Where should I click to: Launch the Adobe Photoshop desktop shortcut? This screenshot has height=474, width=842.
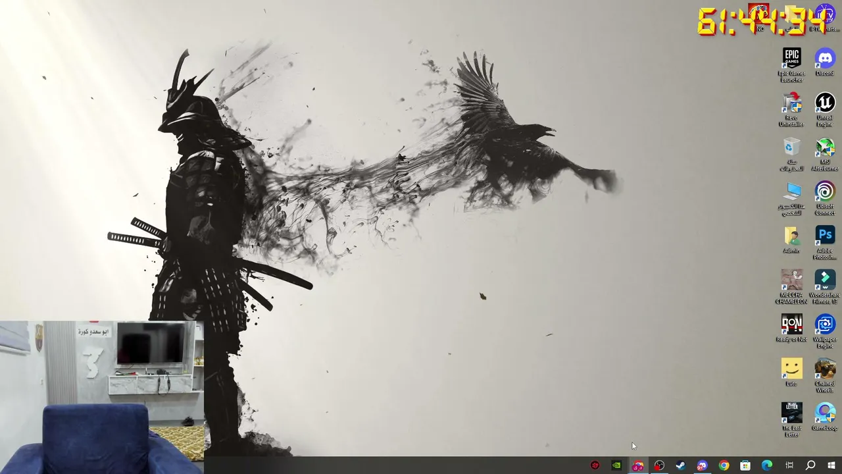825,243
